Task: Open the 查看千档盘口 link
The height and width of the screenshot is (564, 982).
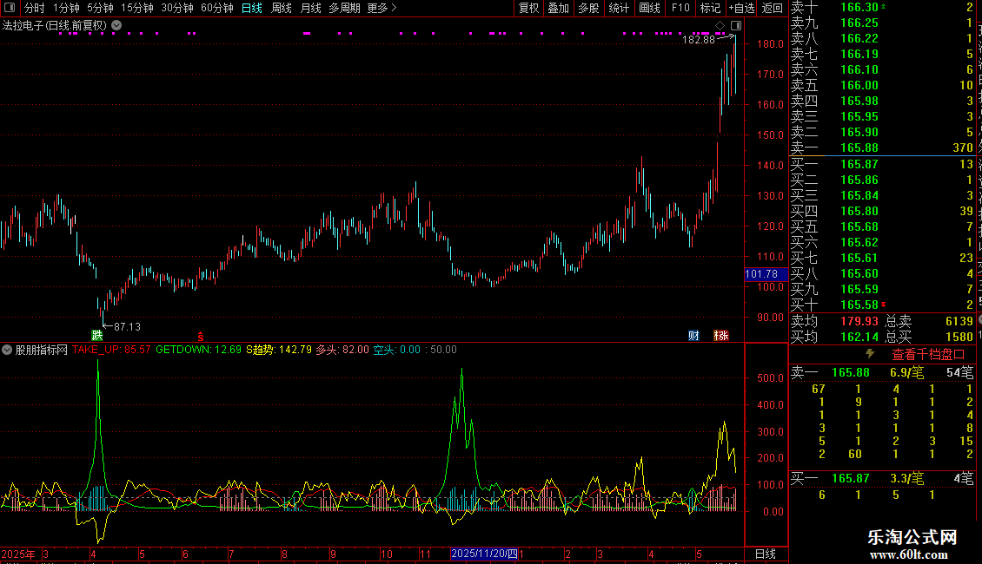Action: coord(928,355)
